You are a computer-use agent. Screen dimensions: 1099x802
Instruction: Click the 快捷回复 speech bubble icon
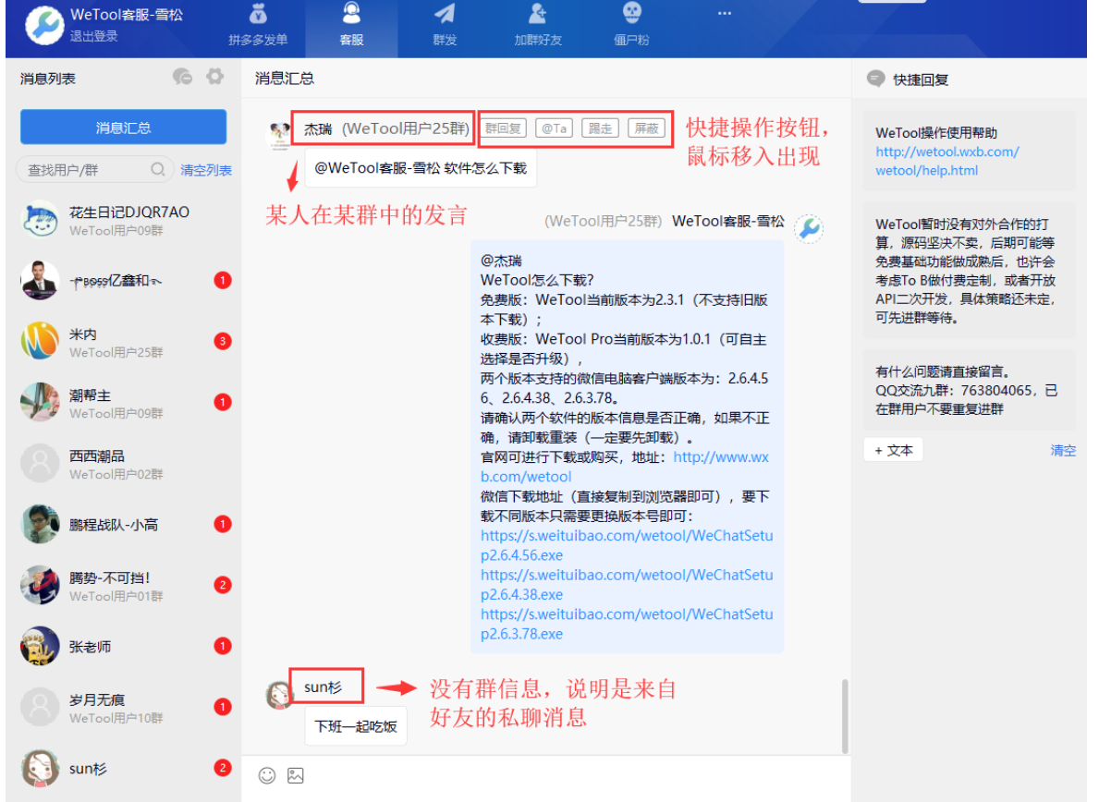875,79
